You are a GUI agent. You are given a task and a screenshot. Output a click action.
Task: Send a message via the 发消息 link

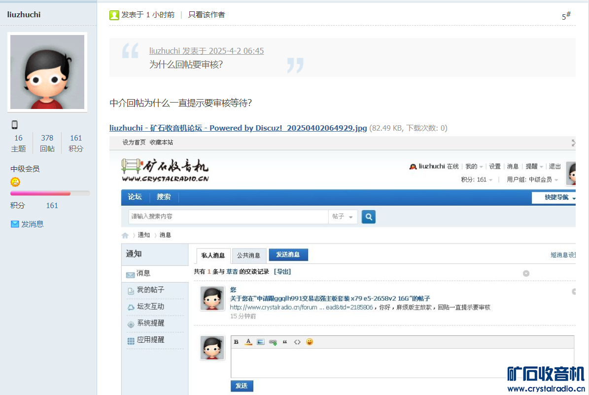[33, 224]
